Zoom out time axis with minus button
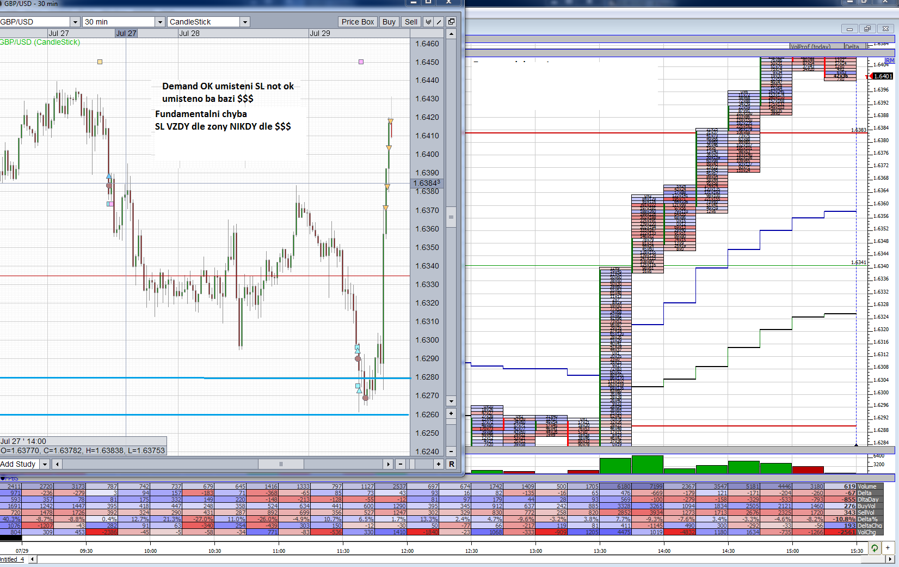 (401, 464)
